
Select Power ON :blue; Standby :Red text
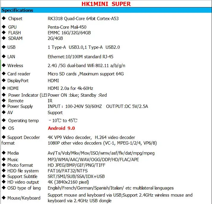[77, 95]
